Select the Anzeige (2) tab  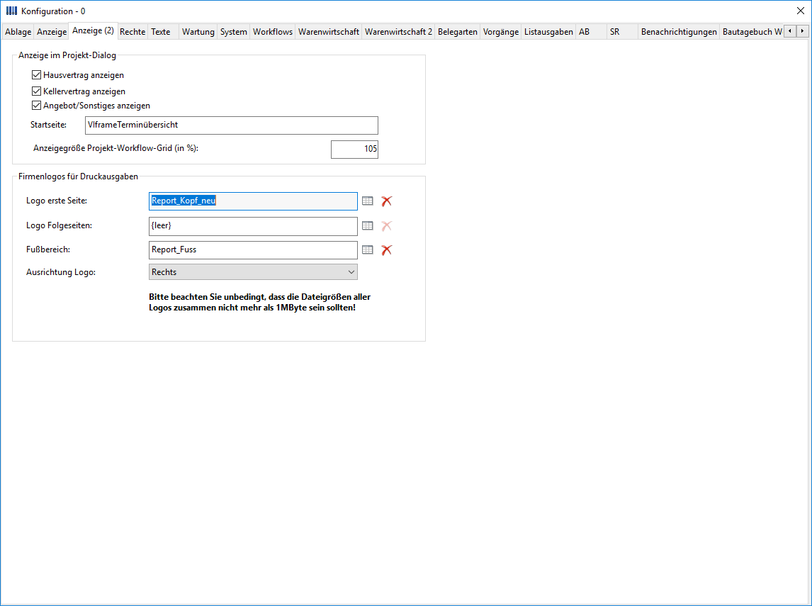(x=94, y=30)
